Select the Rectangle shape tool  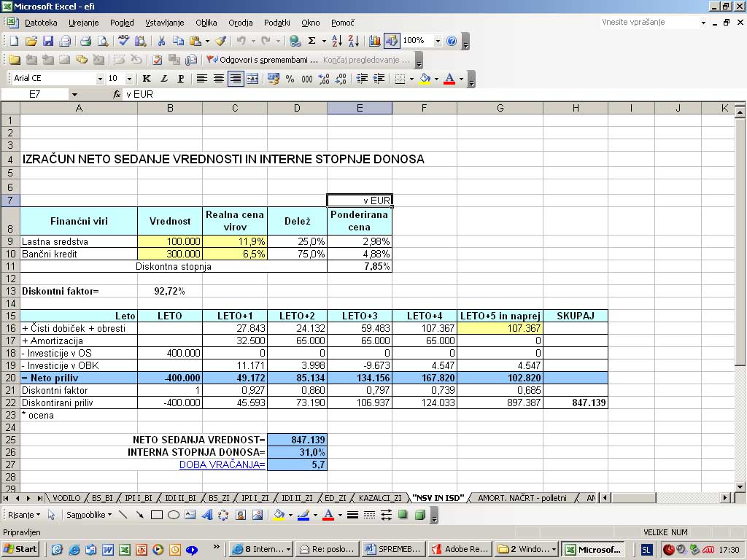coord(156,515)
